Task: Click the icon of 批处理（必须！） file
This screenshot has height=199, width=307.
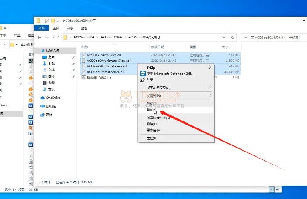Action: click(x=84, y=78)
